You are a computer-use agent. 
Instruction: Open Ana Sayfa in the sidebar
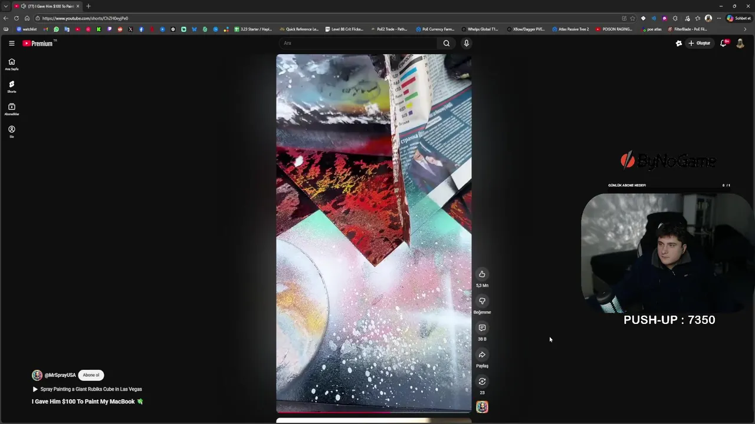(11, 64)
